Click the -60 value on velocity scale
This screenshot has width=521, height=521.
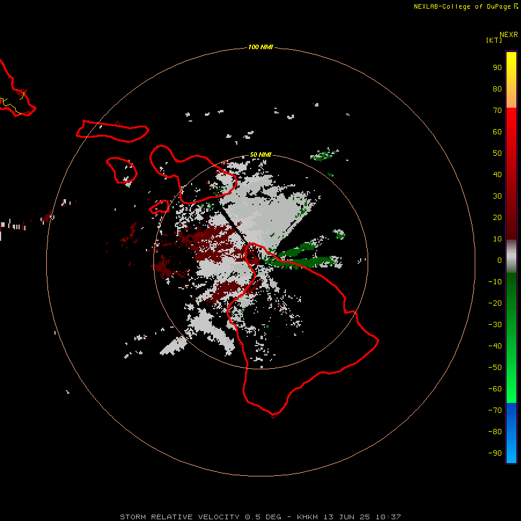click(495, 389)
